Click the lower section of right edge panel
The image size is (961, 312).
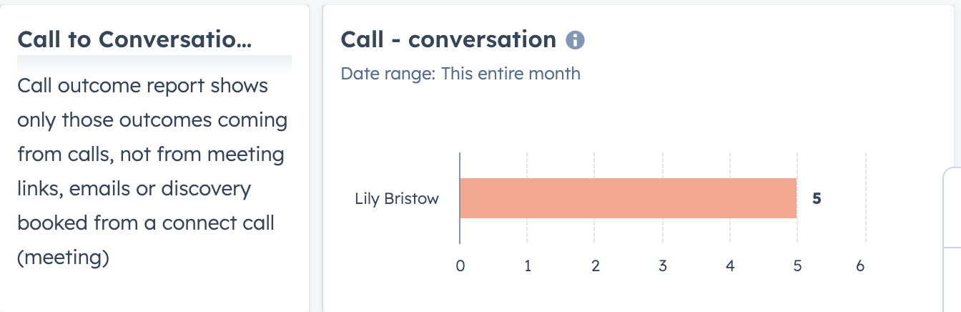pyautogui.click(x=952, y=280)
